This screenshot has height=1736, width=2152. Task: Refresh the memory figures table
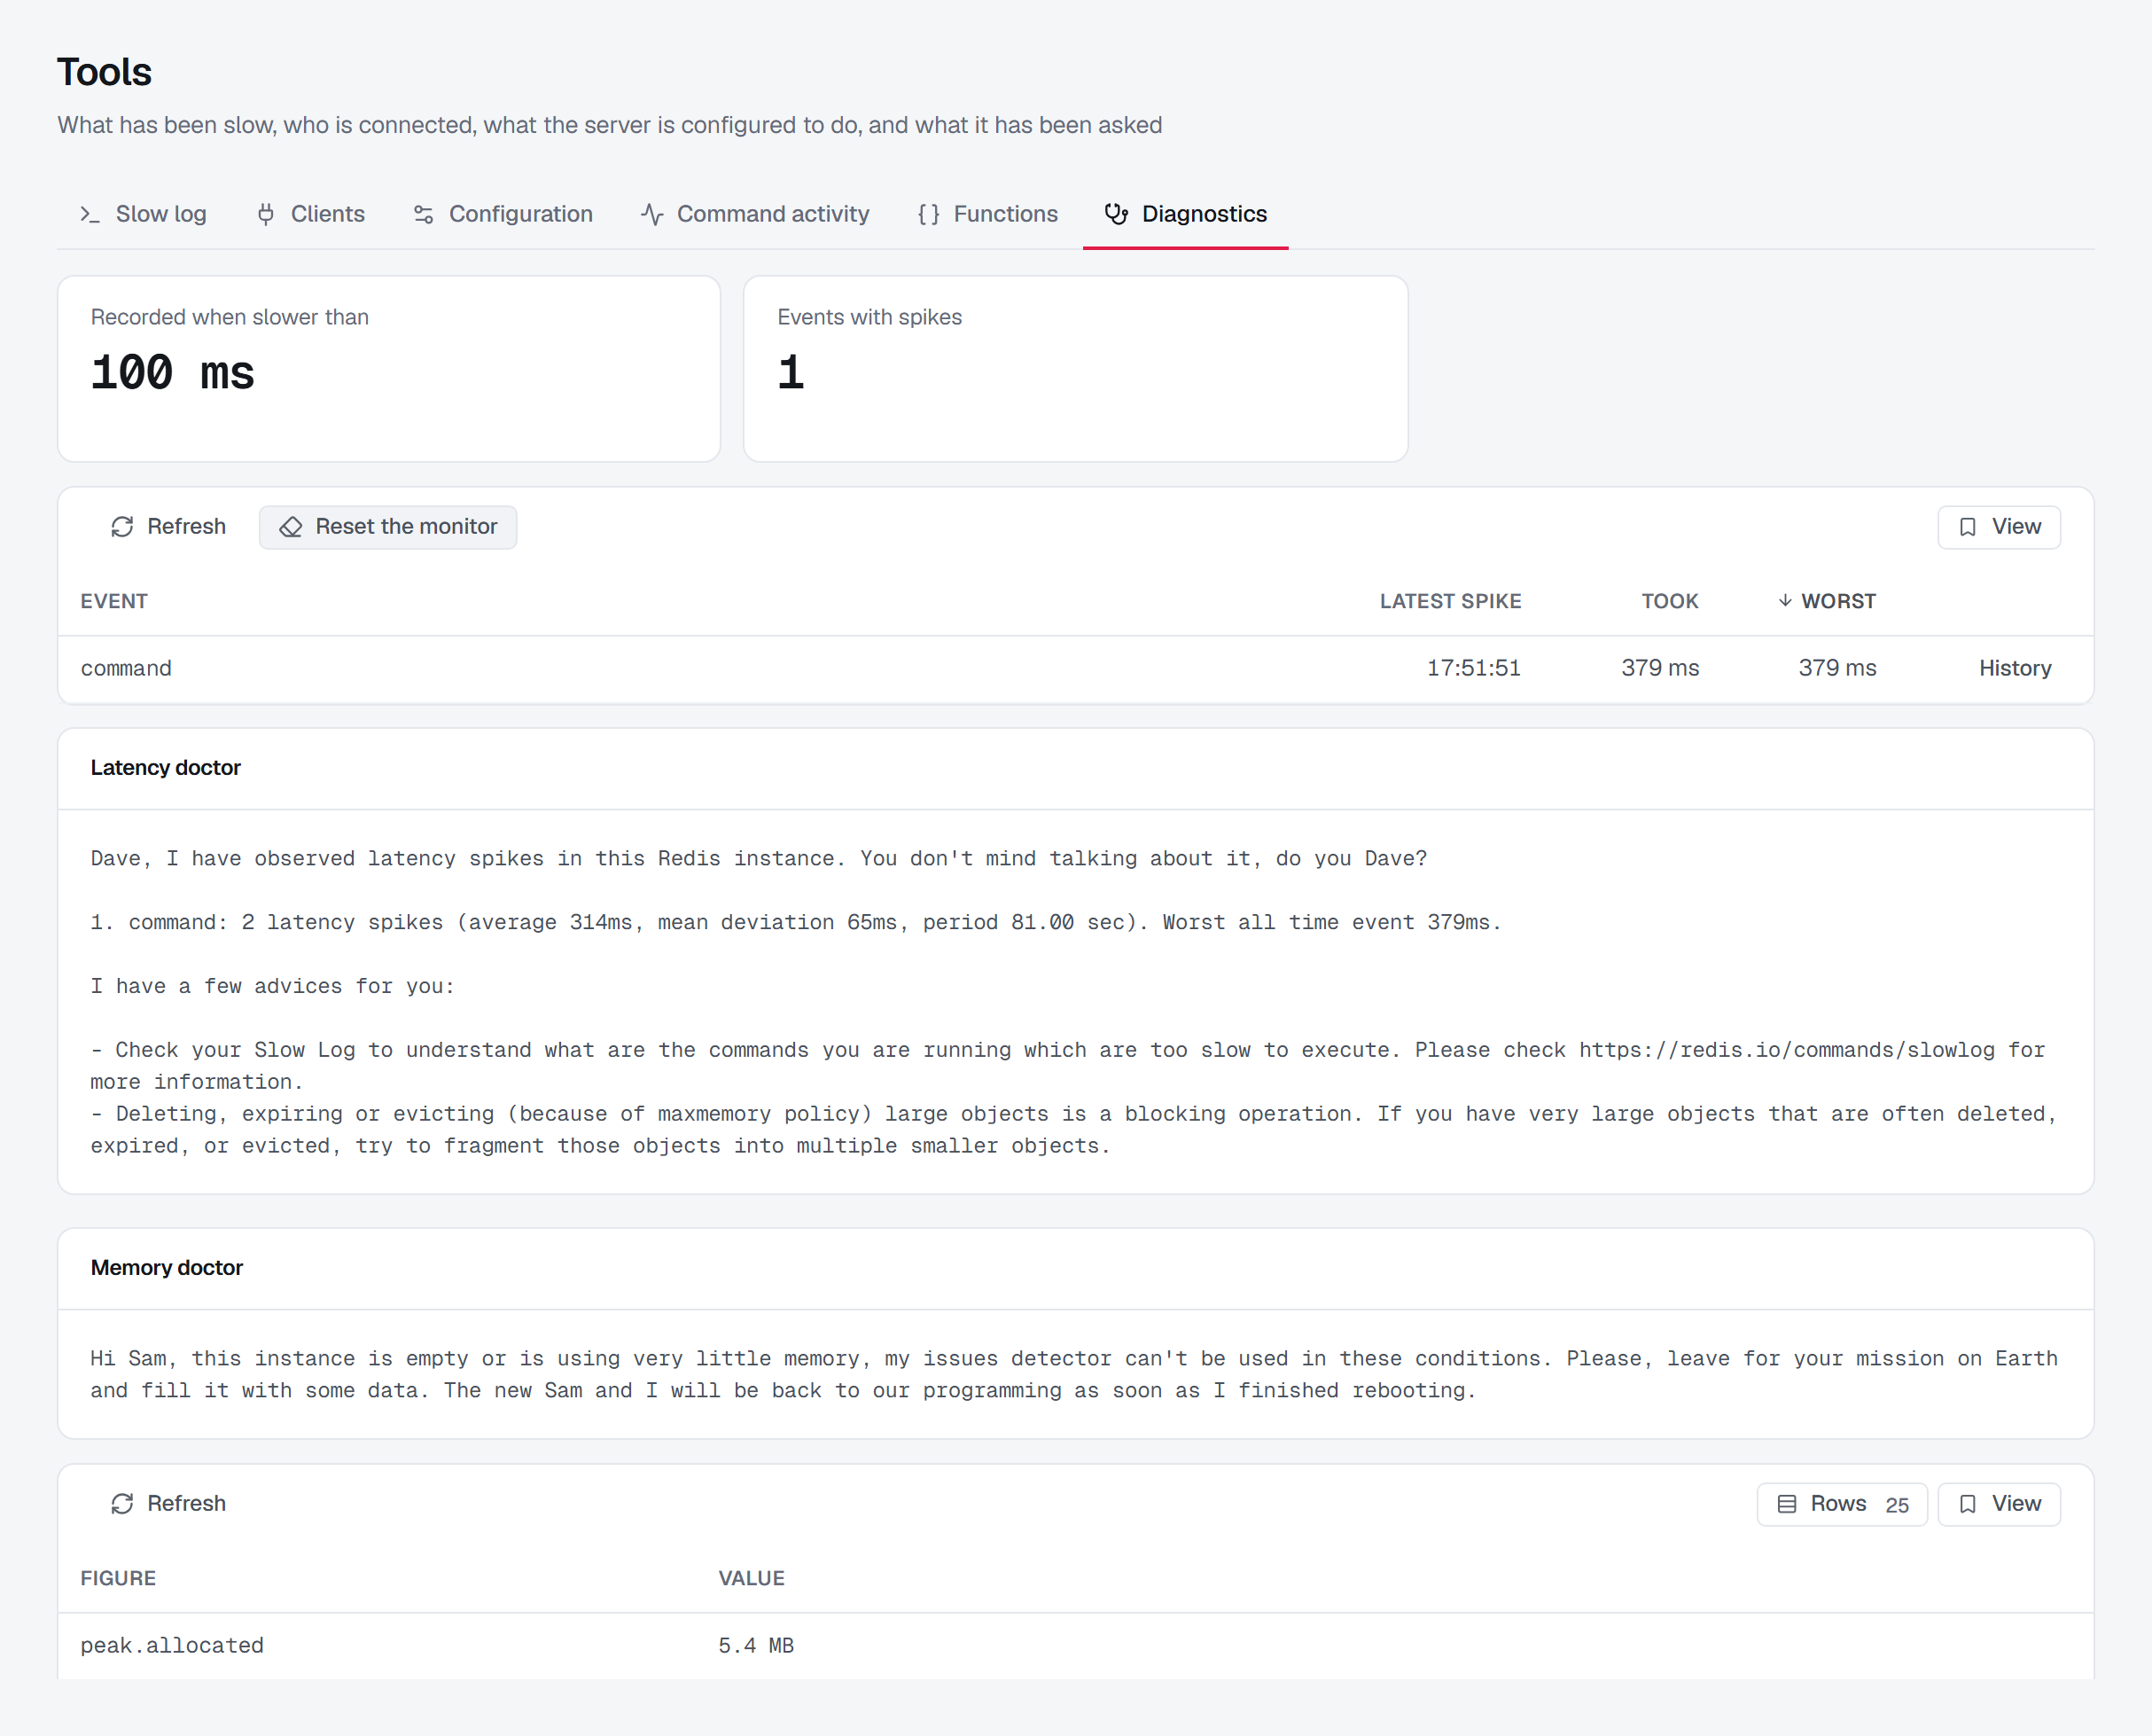tap(168, 1504)
